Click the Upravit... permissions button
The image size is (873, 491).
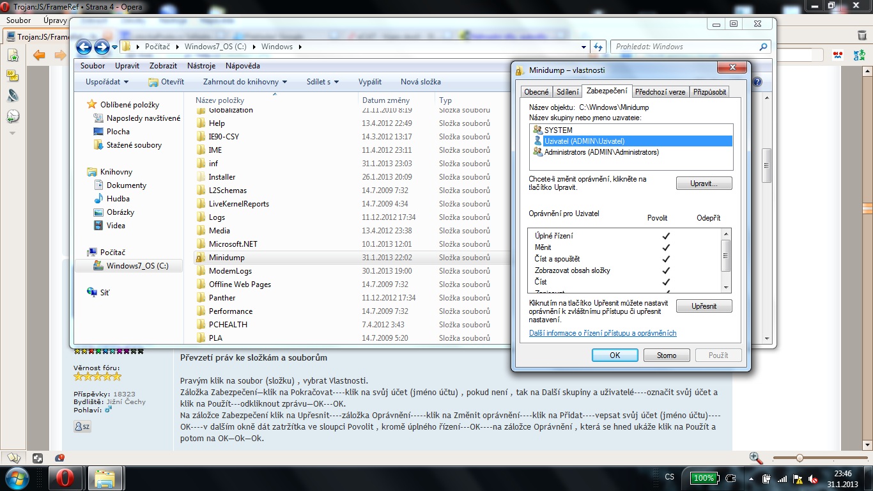click(704, 183)
